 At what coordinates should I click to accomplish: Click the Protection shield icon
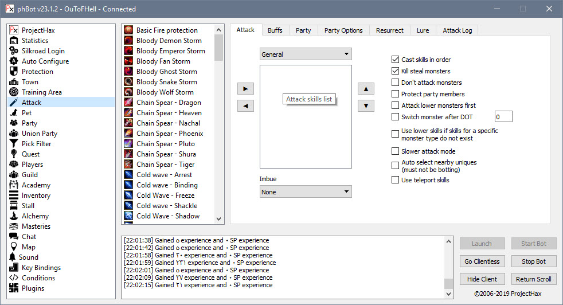14,72
